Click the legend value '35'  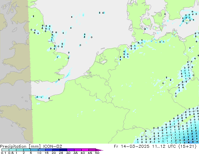(75, 153)
